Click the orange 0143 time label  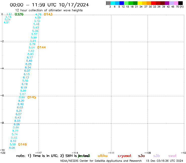[x=48, y=14]
